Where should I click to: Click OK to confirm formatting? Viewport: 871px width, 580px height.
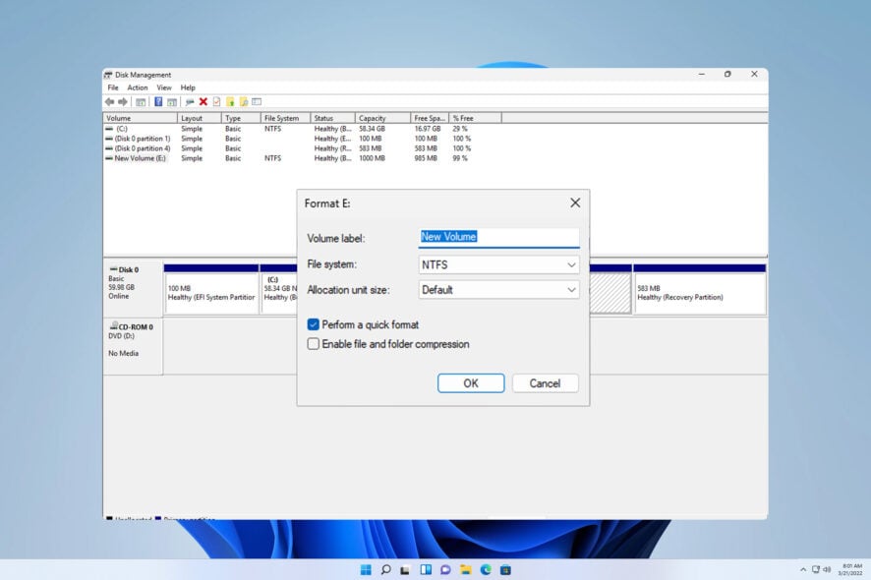471,383
